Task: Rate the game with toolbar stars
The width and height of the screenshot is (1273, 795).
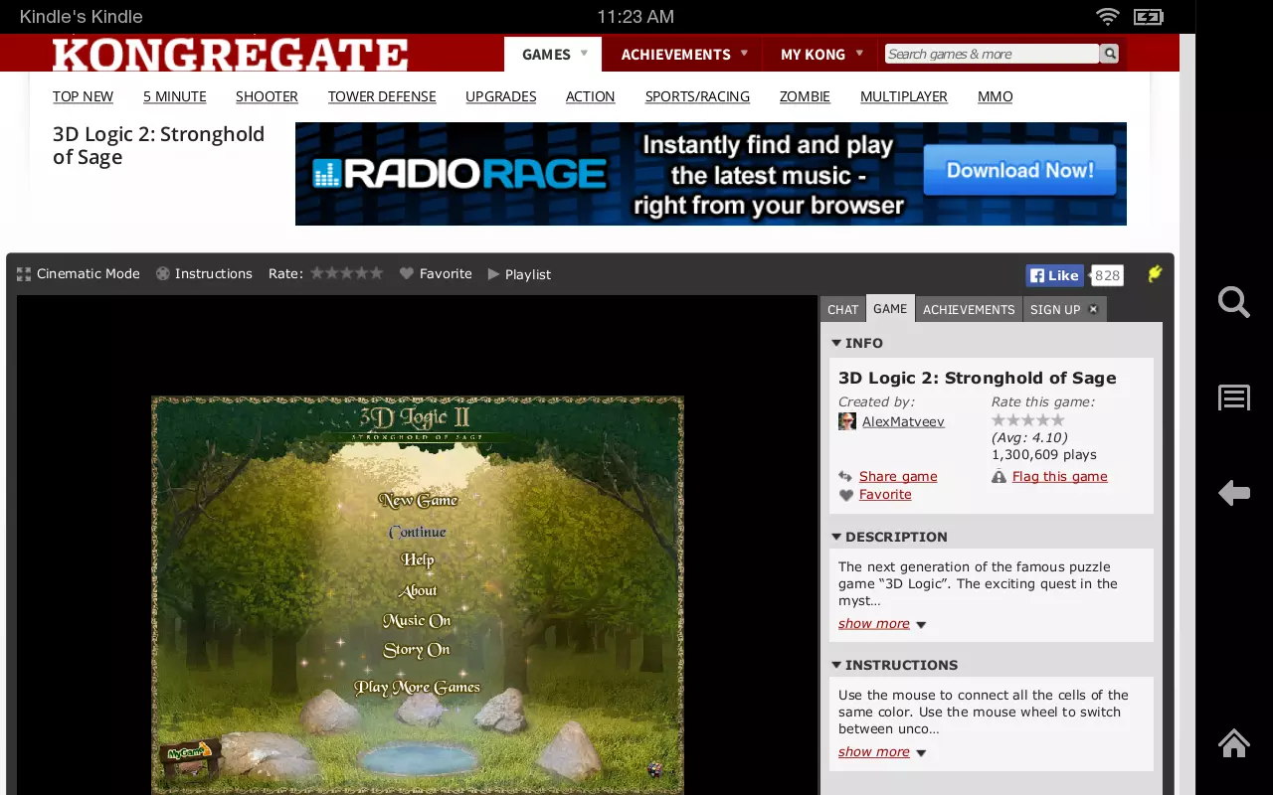Action: point(346,273)
